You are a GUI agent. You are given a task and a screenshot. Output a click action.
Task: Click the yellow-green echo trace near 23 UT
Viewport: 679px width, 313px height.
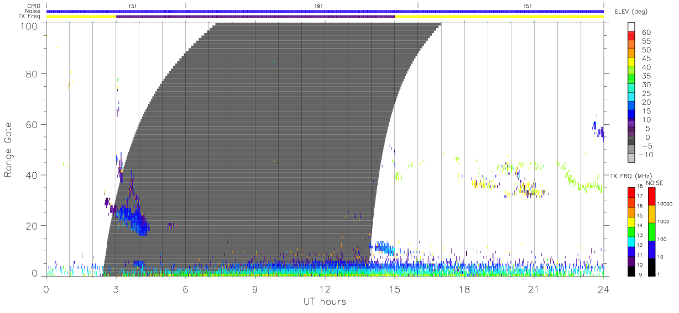[580, 177]
